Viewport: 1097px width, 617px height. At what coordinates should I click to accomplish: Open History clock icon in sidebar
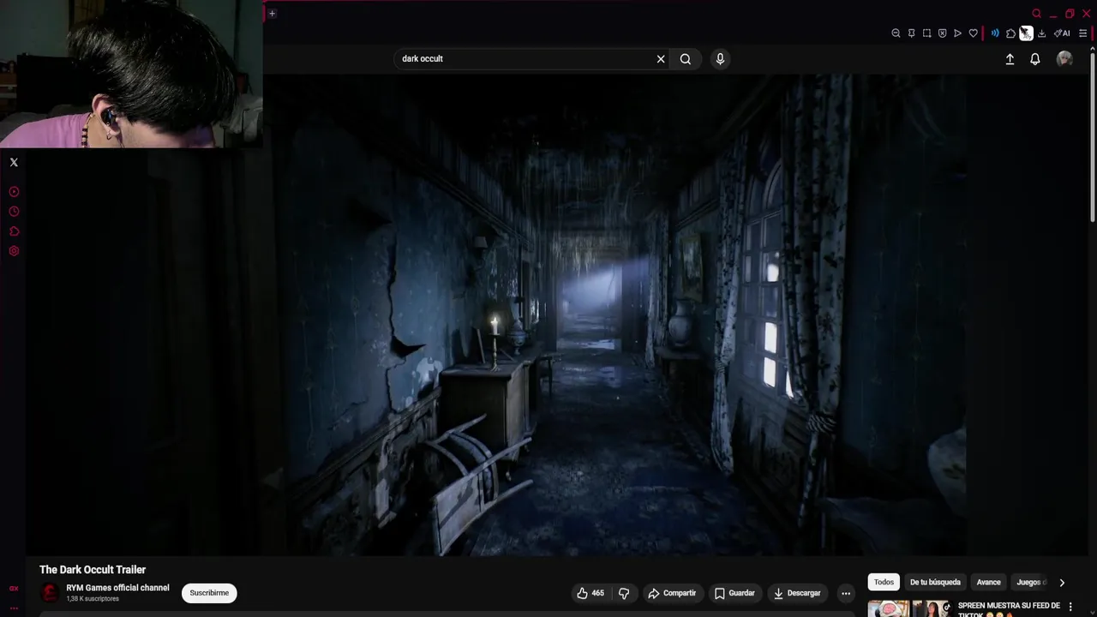(14, 212)
